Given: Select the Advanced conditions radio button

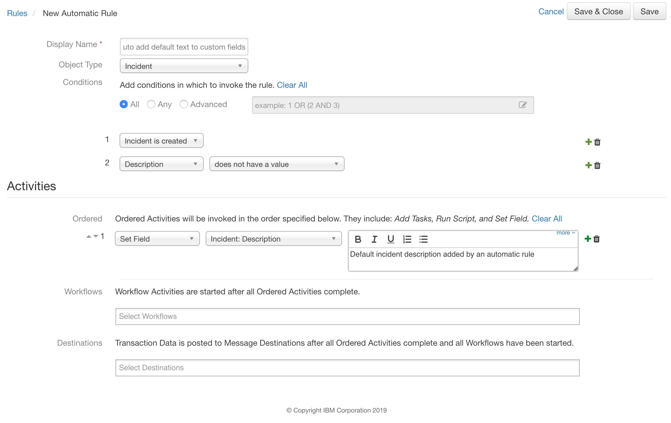Looking at the screenshot, I should [x=184, y=104].
